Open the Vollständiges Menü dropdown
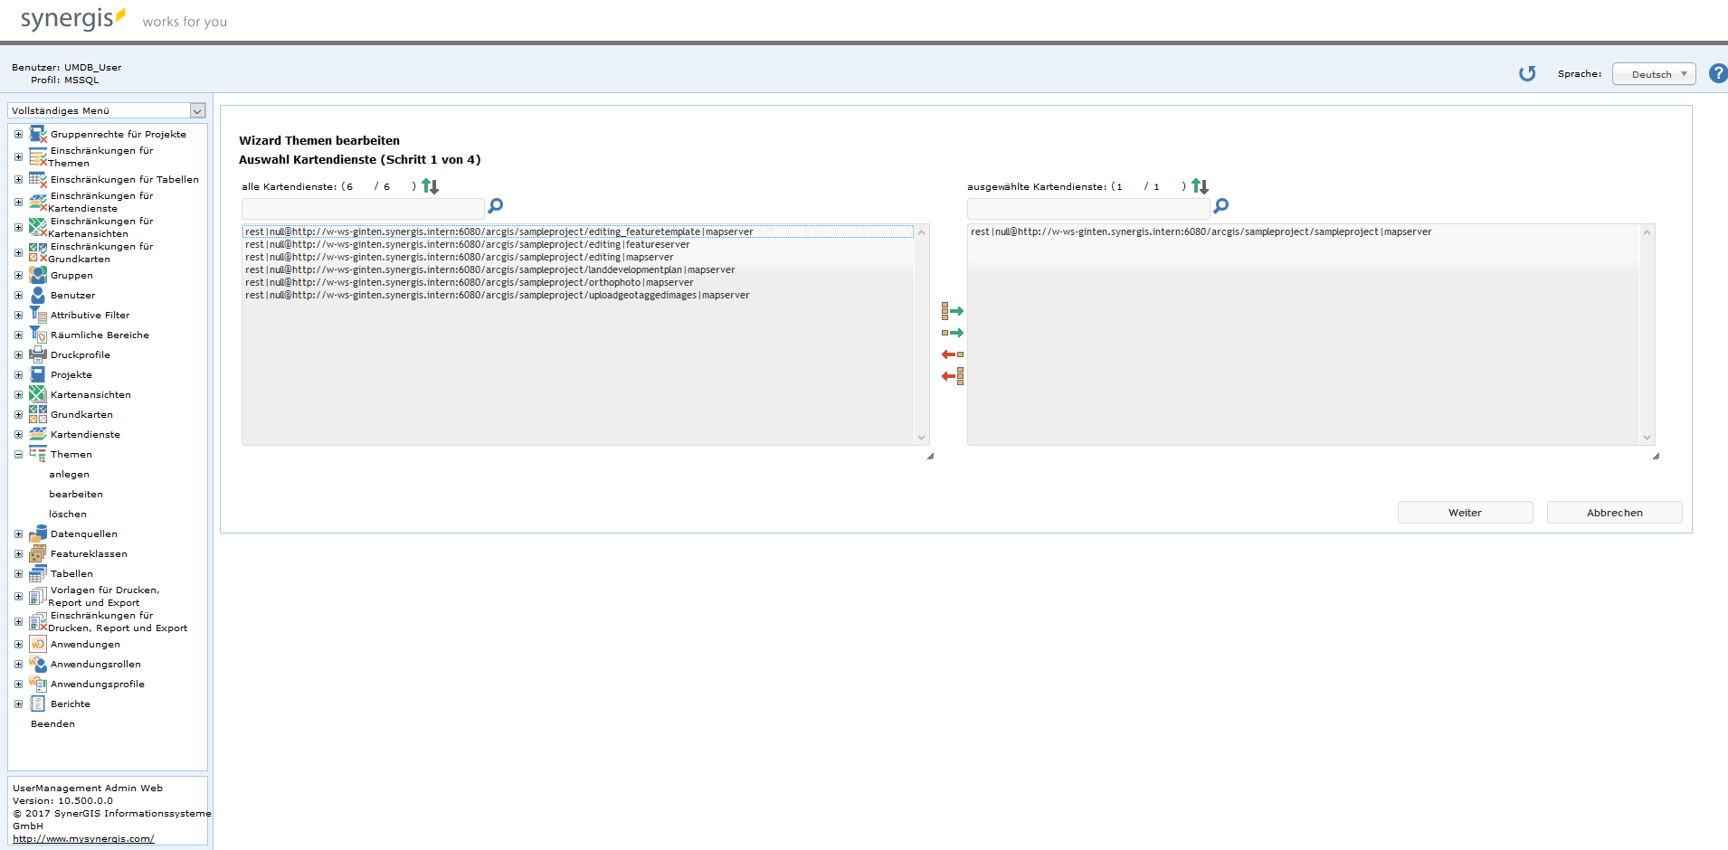 (x=197, y=109)
